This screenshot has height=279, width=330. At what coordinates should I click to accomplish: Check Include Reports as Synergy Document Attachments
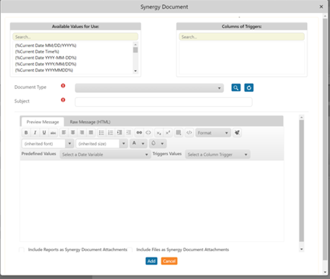click(22, 250)
